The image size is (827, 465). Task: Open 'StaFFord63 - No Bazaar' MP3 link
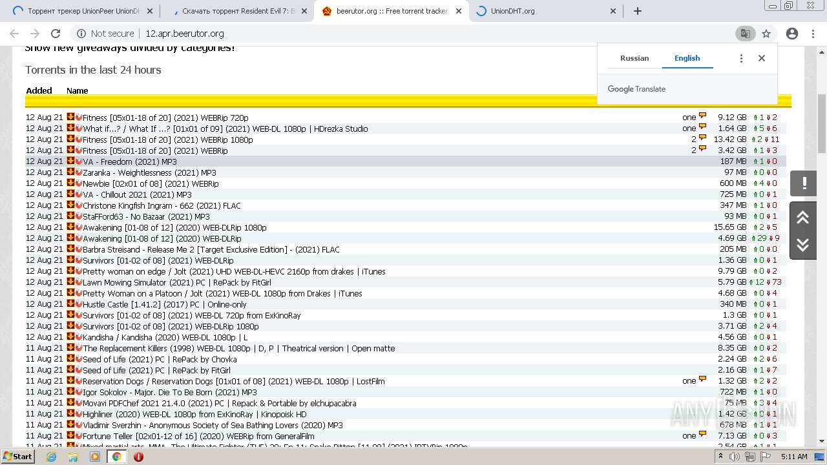(146, 216)
